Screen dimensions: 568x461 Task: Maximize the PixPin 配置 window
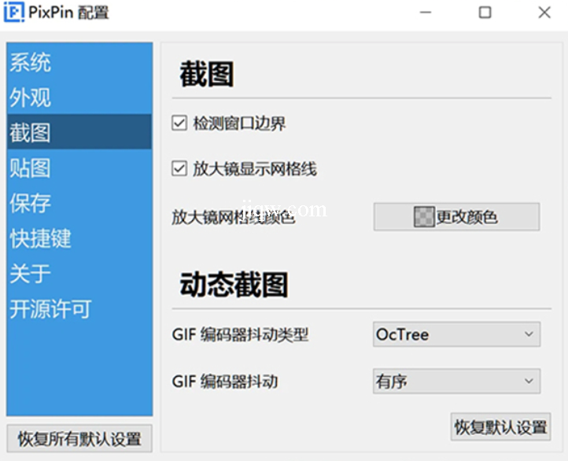click(x=485, y=13)
